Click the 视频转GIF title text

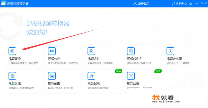134,59
